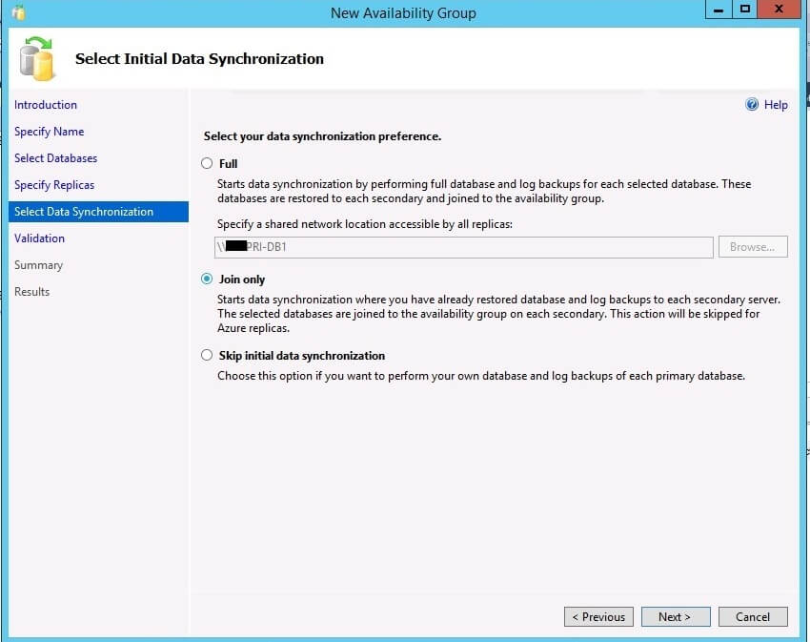Click the database synchronization wizard icon
This screenshot has height=642, width=810.
[38, 58]
